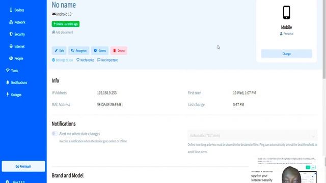Click the MAC address 9E:DA:8F:2B:F6:B1

pyautogui.click(x=110, y=105)
